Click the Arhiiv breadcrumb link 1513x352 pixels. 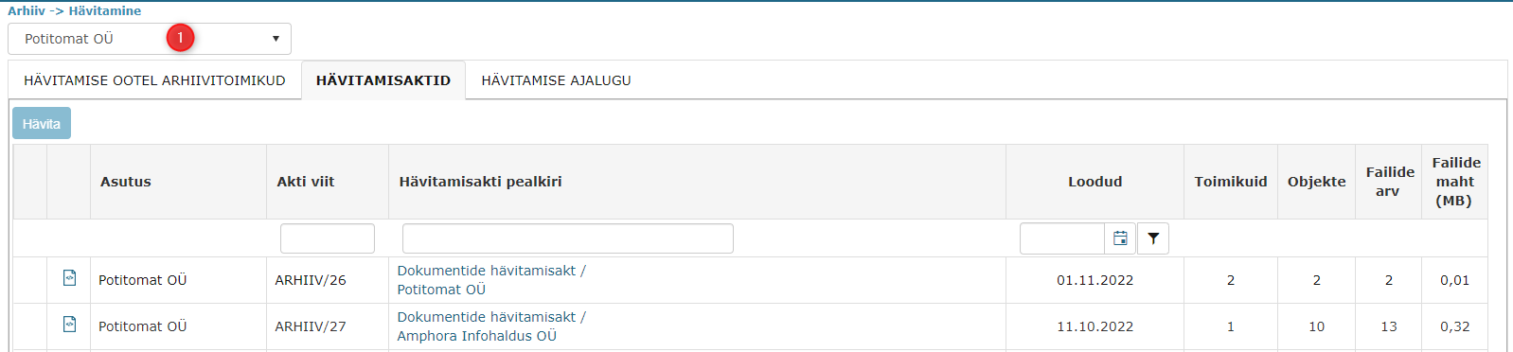27,10
